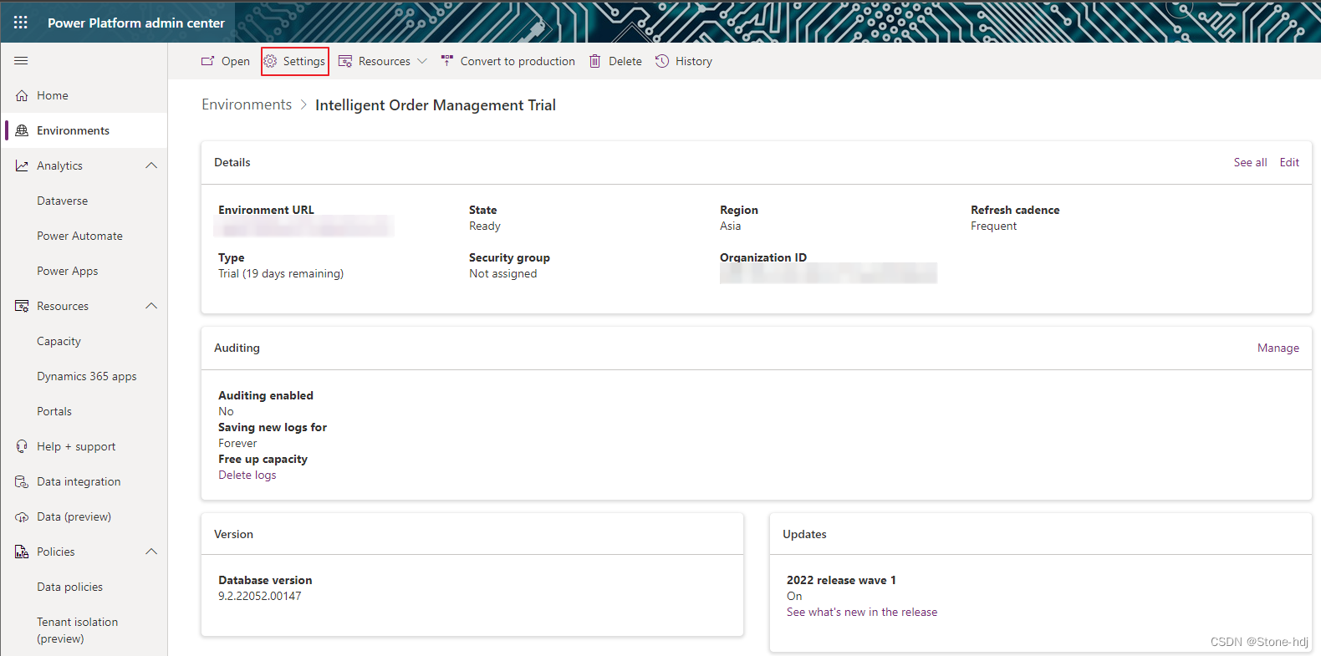The image size is (1321, 656).
Task: Click the Analytics chart icon
Action: point(22,165)
